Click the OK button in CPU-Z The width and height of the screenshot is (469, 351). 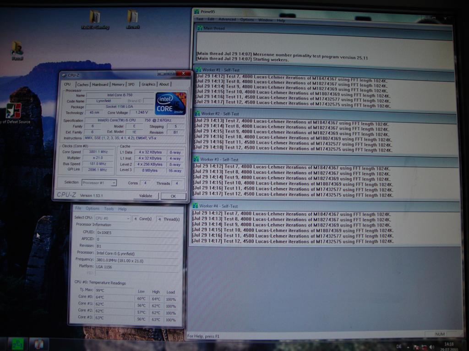[x=173, y=196]
